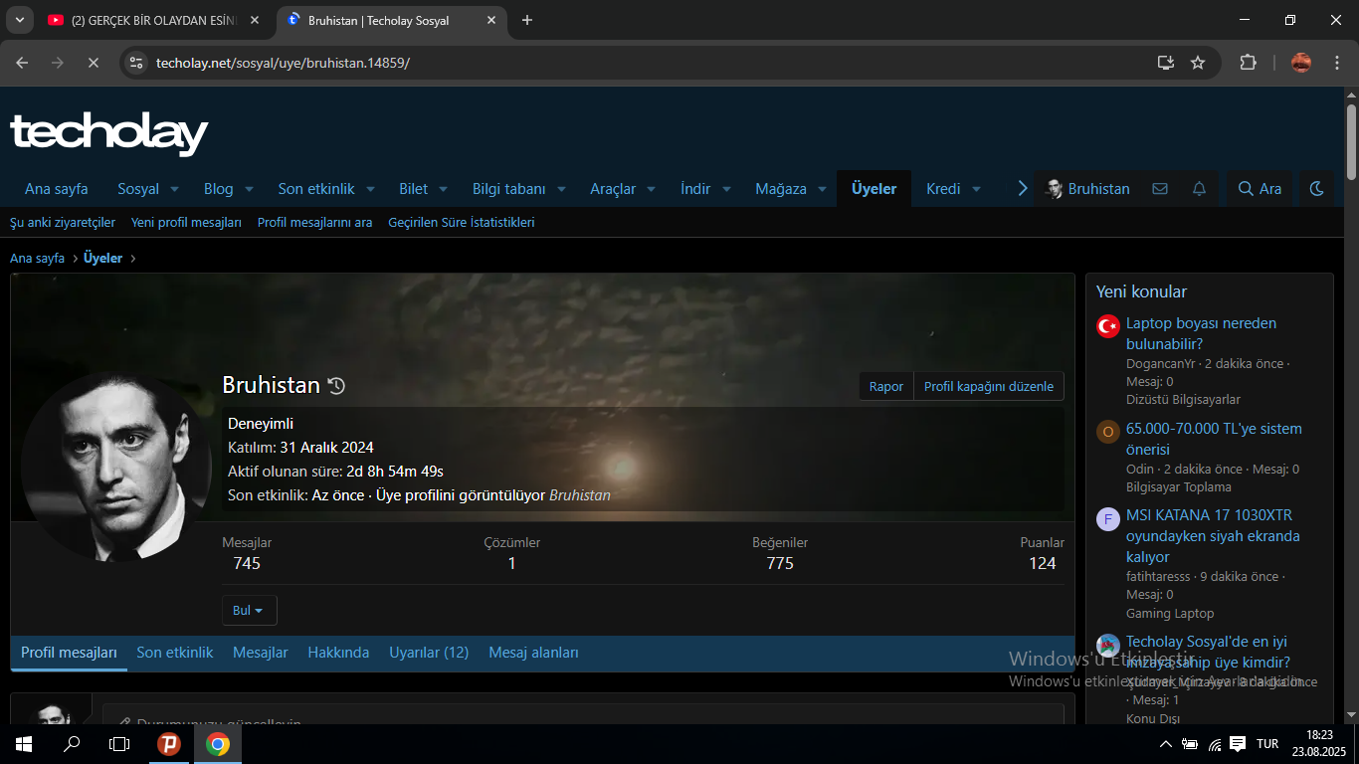The image size is (1359, 764).
Task: Click the Bruhistan account menu in navbar
Action: (x=1088, y=189)
